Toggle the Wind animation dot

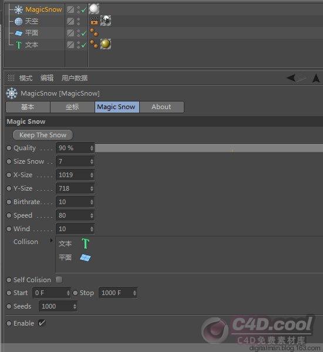9,229
